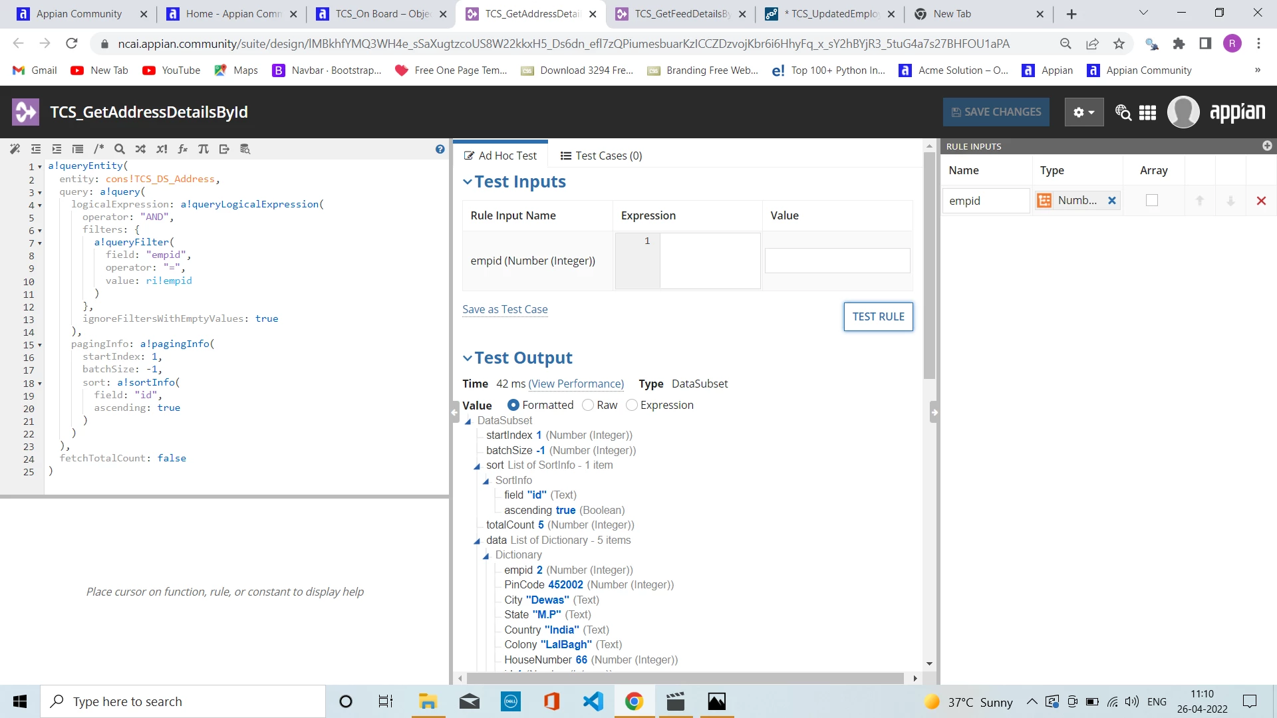Open the Gmail bookmark
The width and height of the screenshot is (1277, 718).
pos(35,70)
